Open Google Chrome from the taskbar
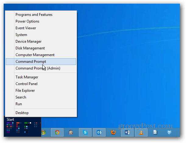 57,132
